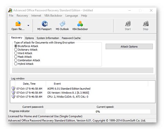Open the Recovery menu
This screenshot has height=130, width=164.
coord(22,16)
